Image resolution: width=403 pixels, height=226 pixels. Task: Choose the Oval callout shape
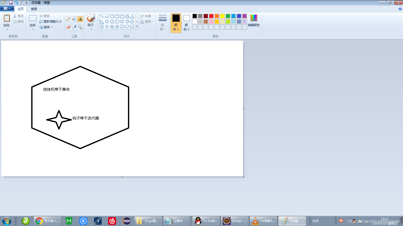(x=127, y=26)
